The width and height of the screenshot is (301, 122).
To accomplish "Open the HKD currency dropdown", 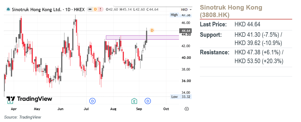I will (186, 9).
